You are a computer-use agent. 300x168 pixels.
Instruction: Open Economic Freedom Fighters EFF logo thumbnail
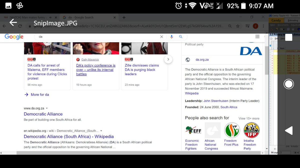click(x=193, y=130)
